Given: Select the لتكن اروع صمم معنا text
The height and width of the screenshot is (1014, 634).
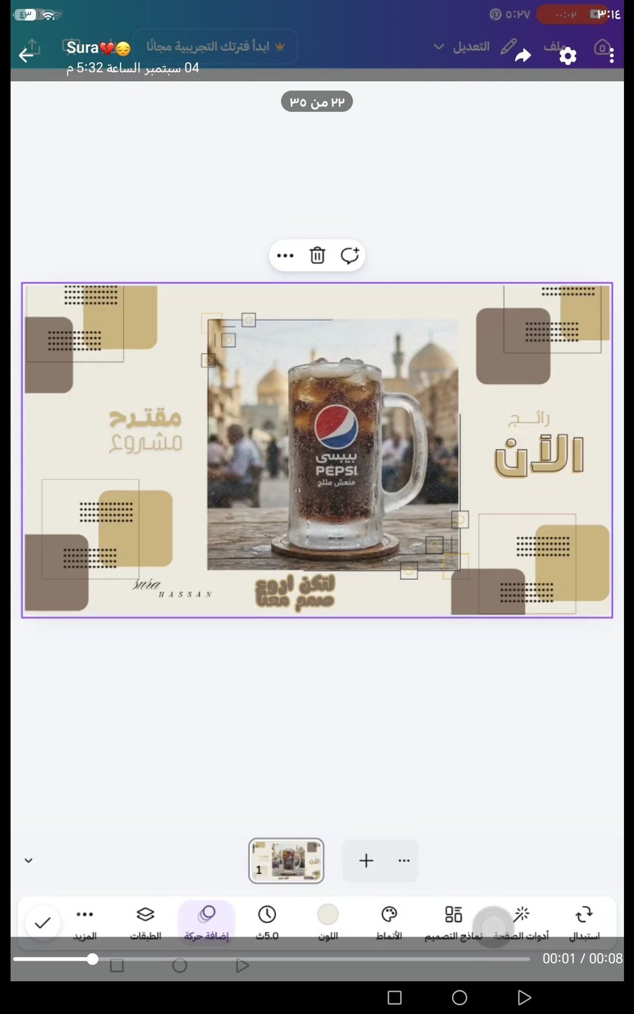Looking at the screenshot, I should [295, 593].
